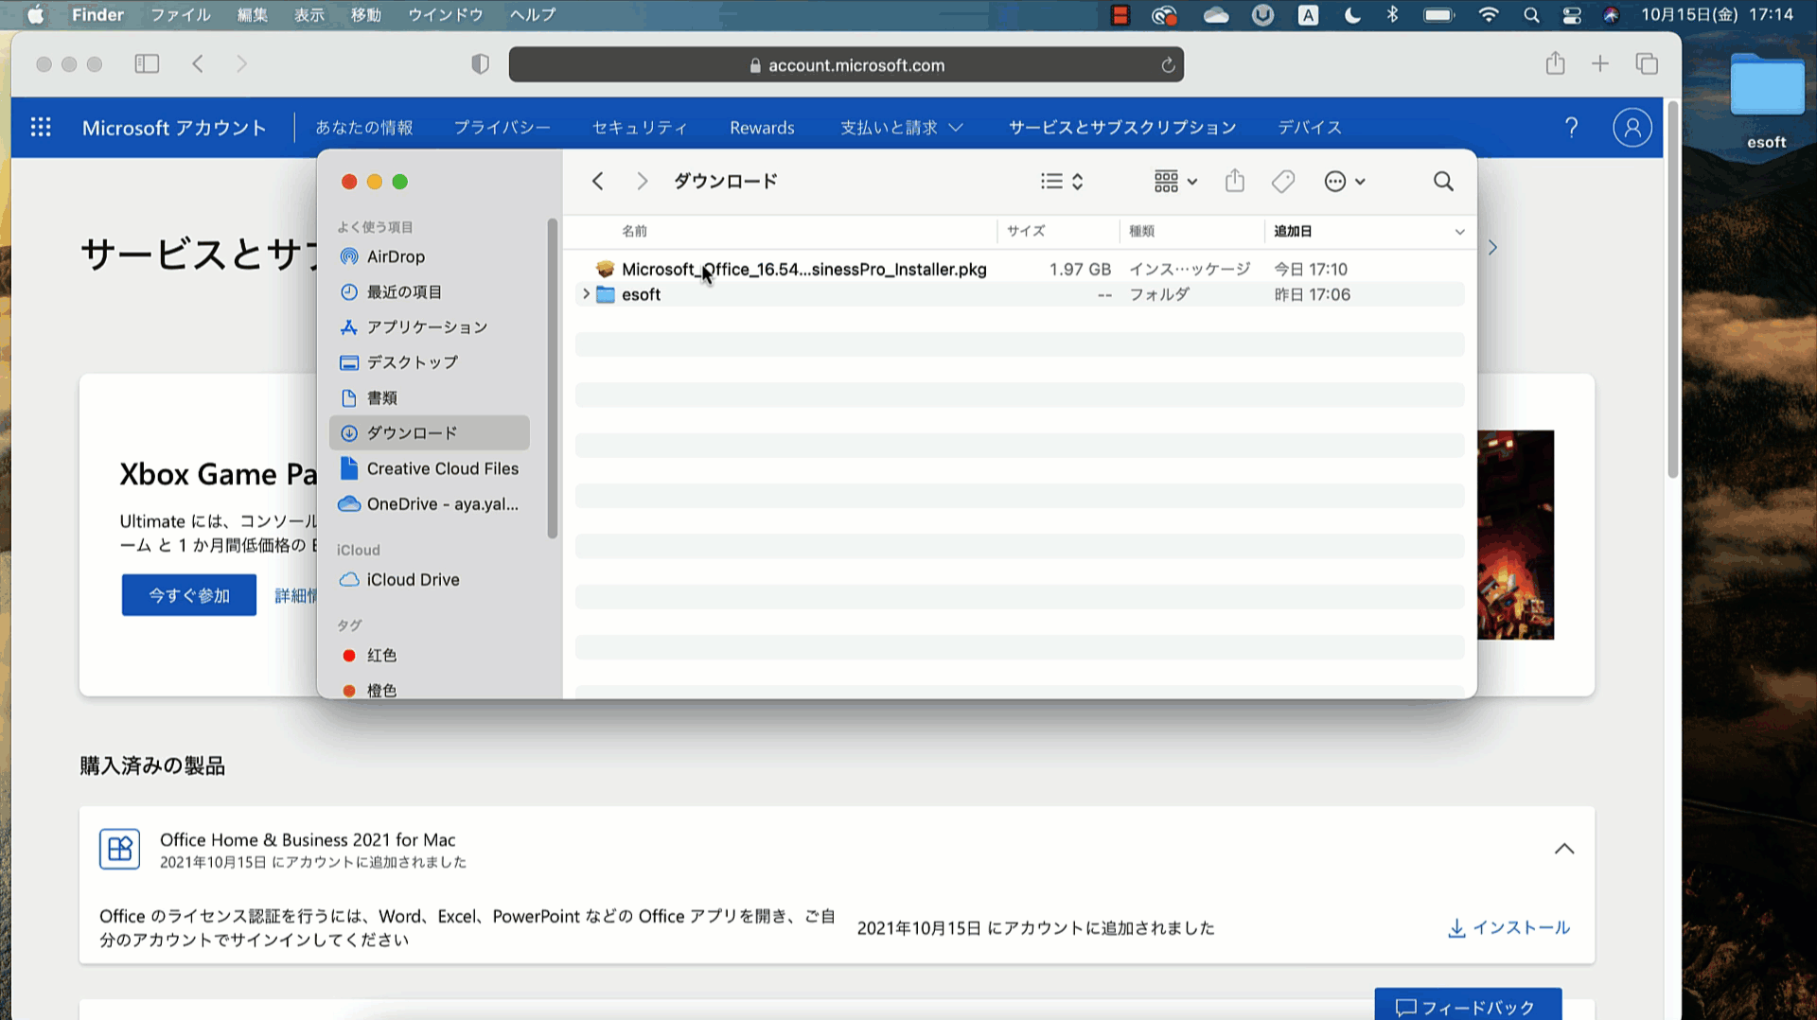The image size is (1817, 1020).
Task: Click the Finder share toolbar icon
Action: click(x=1234, y=181)
